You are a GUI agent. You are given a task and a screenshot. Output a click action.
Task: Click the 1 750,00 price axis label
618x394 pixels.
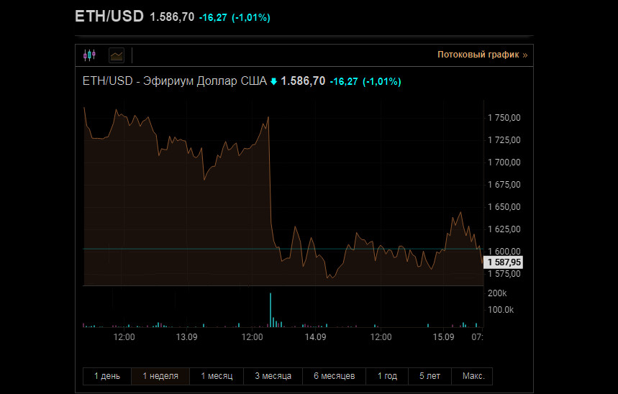504,118
